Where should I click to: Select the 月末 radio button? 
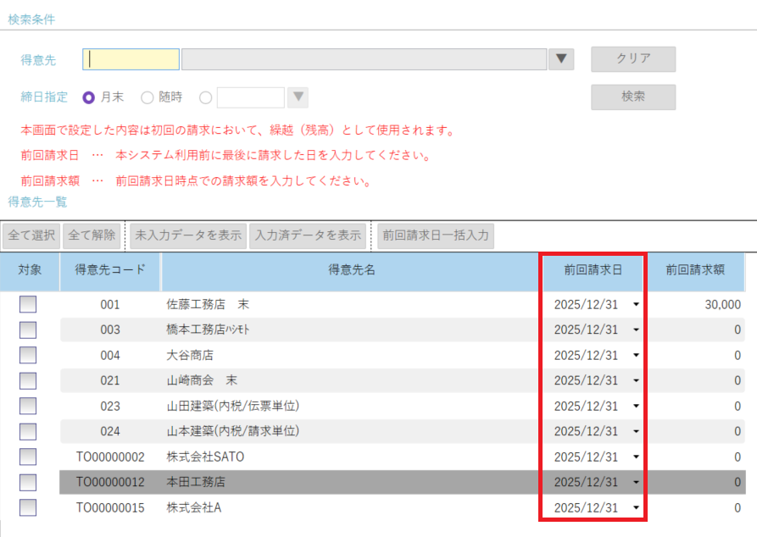pyautogui.click(x=89, y=97)
